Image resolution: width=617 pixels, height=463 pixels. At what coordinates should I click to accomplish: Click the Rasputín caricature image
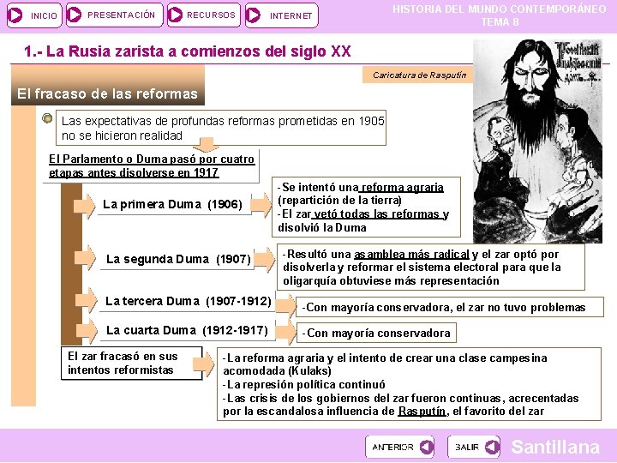[x=537, y=141]
